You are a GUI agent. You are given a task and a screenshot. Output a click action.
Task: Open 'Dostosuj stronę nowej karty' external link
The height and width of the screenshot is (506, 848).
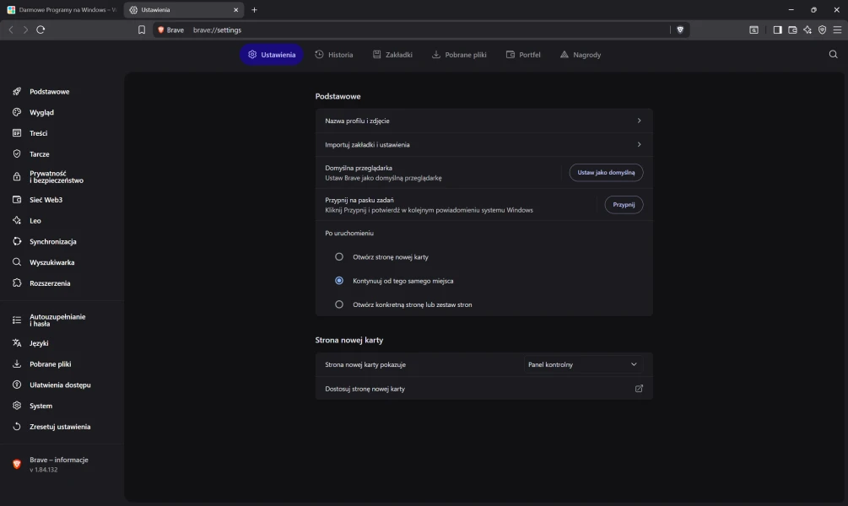[x=639, y=389]
